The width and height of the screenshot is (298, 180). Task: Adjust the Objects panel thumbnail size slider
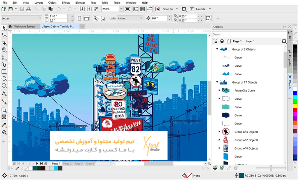(271, 168)
